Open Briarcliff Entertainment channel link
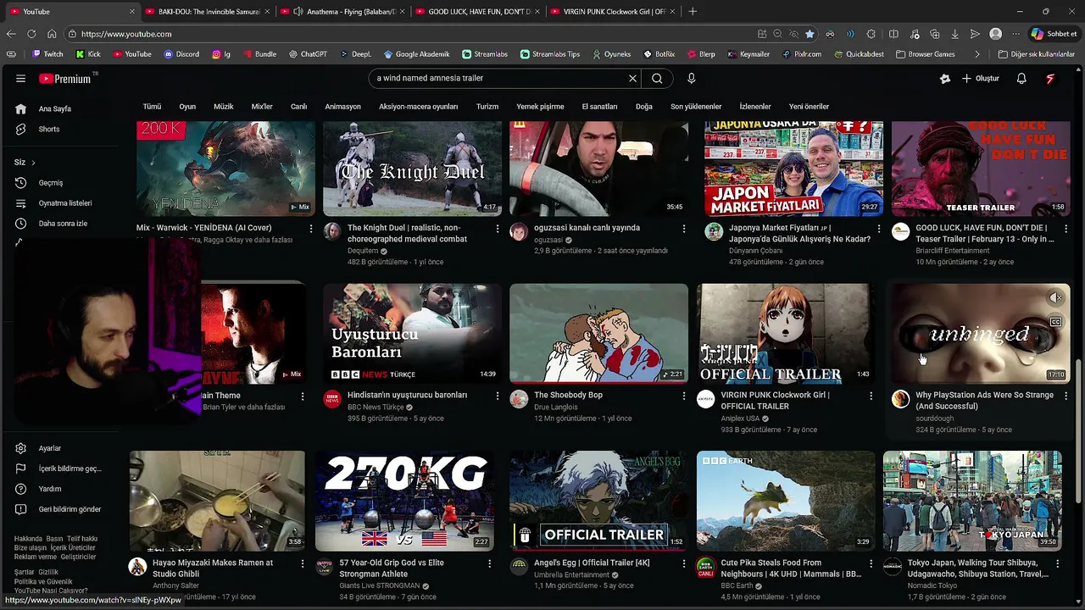Image resolution: width=1085 pixels, height=610 pixels. [x=952, y=251]
